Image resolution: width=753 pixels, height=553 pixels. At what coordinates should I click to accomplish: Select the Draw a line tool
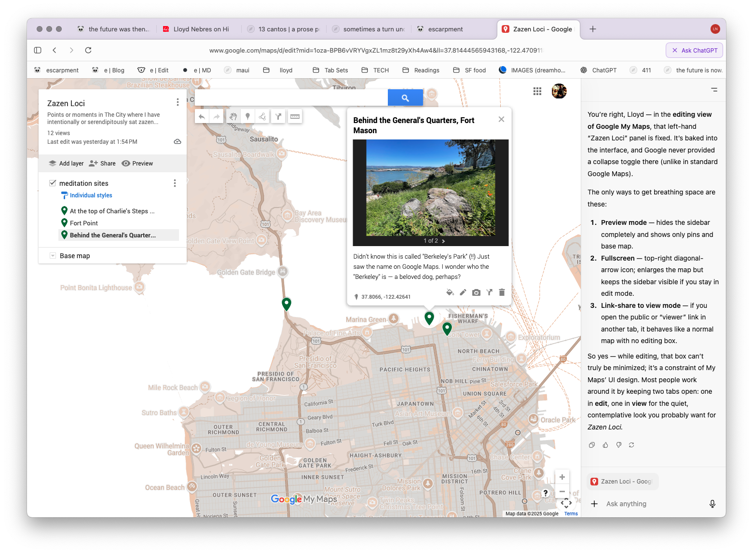click(262, 116)
